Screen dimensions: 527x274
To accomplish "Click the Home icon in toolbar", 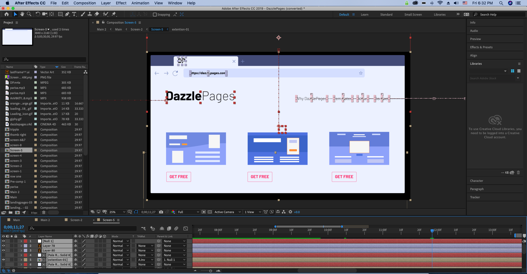I will click(7, 14).
